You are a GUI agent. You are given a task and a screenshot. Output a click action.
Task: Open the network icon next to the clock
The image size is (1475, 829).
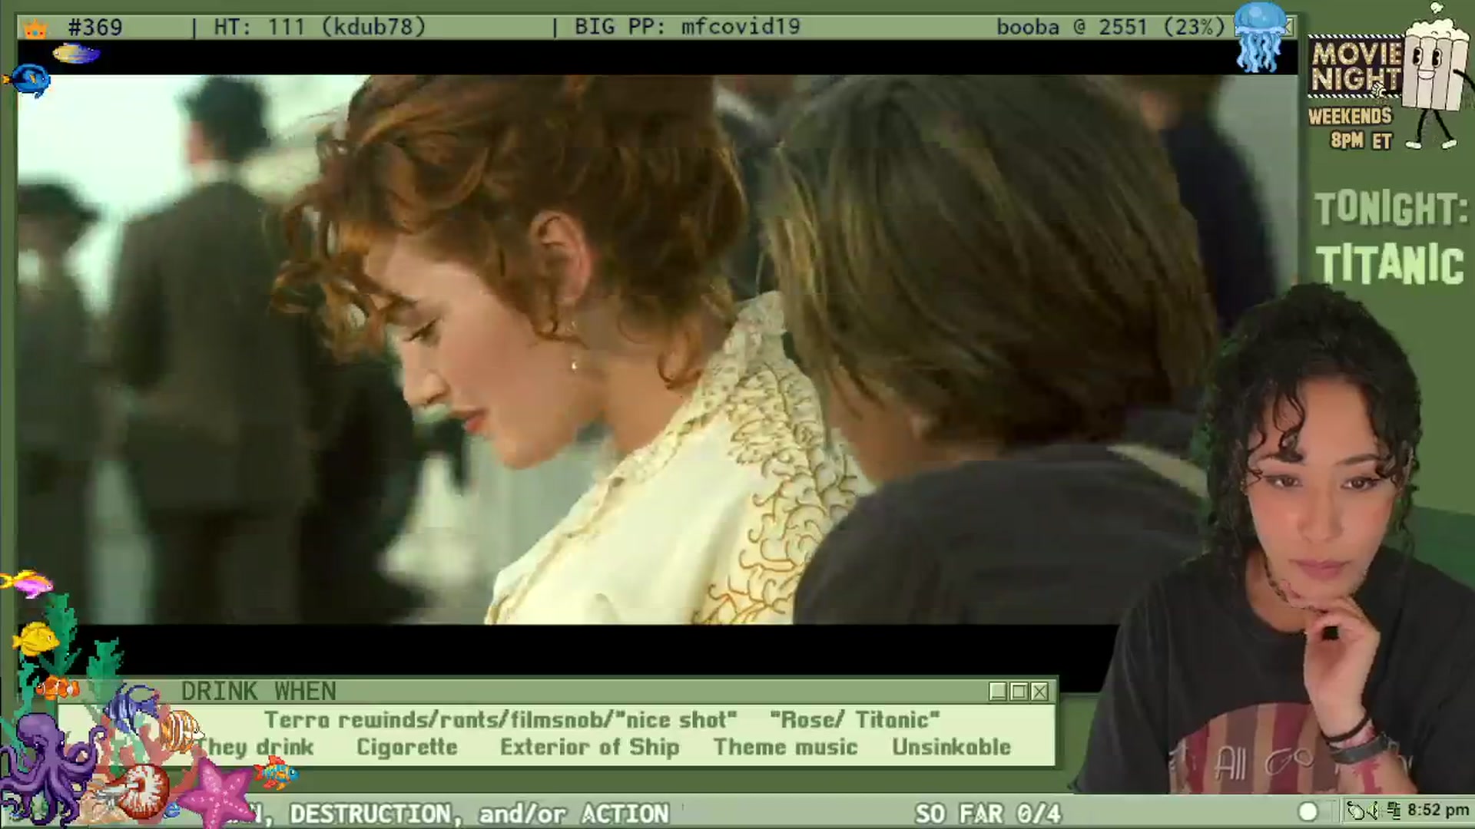click(x=1395, y=811)
